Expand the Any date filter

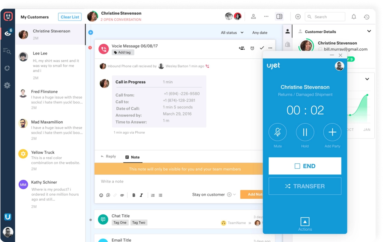(259, 32)
